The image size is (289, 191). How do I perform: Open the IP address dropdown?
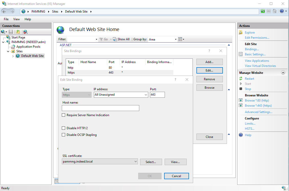tap(146, 95)
